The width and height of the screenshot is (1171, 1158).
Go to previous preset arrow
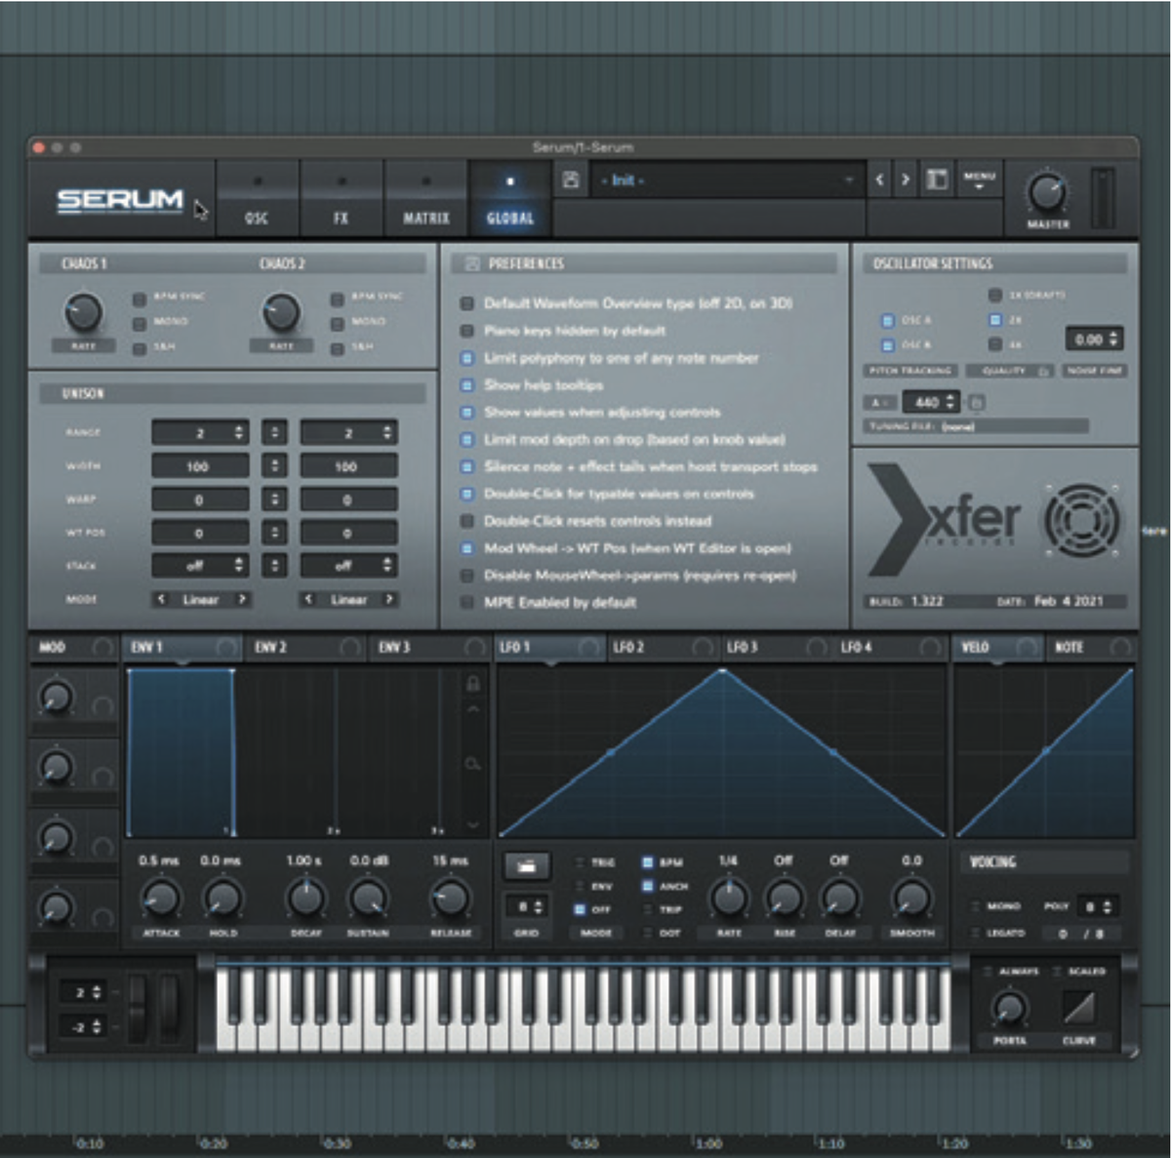[880, 180]
